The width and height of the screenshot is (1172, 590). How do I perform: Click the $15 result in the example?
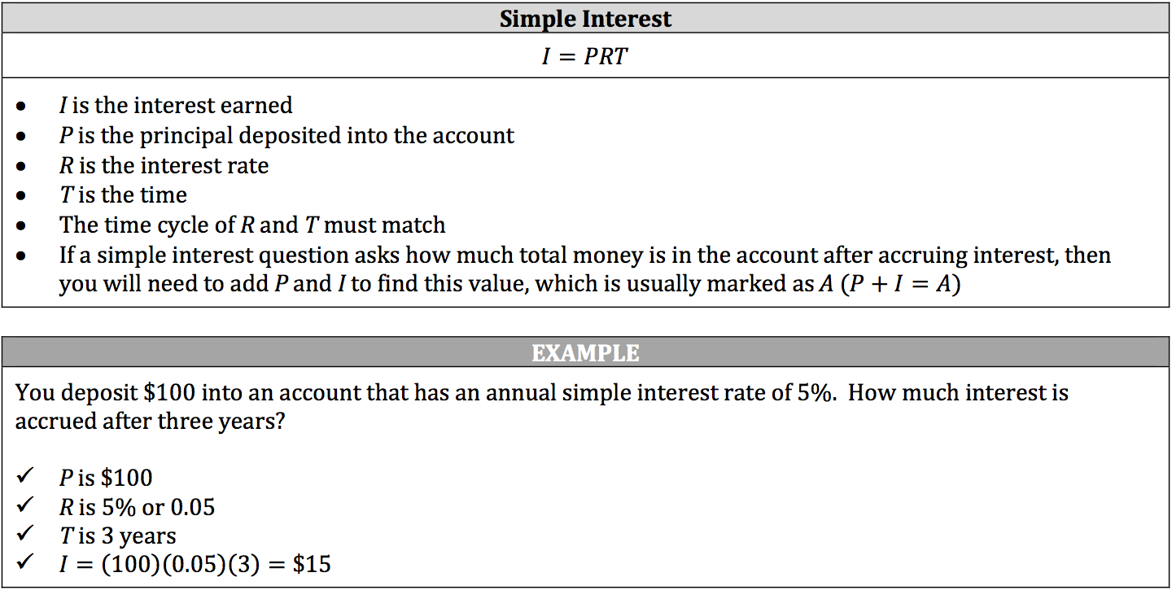pyautogui.click(x=311, y=565)
